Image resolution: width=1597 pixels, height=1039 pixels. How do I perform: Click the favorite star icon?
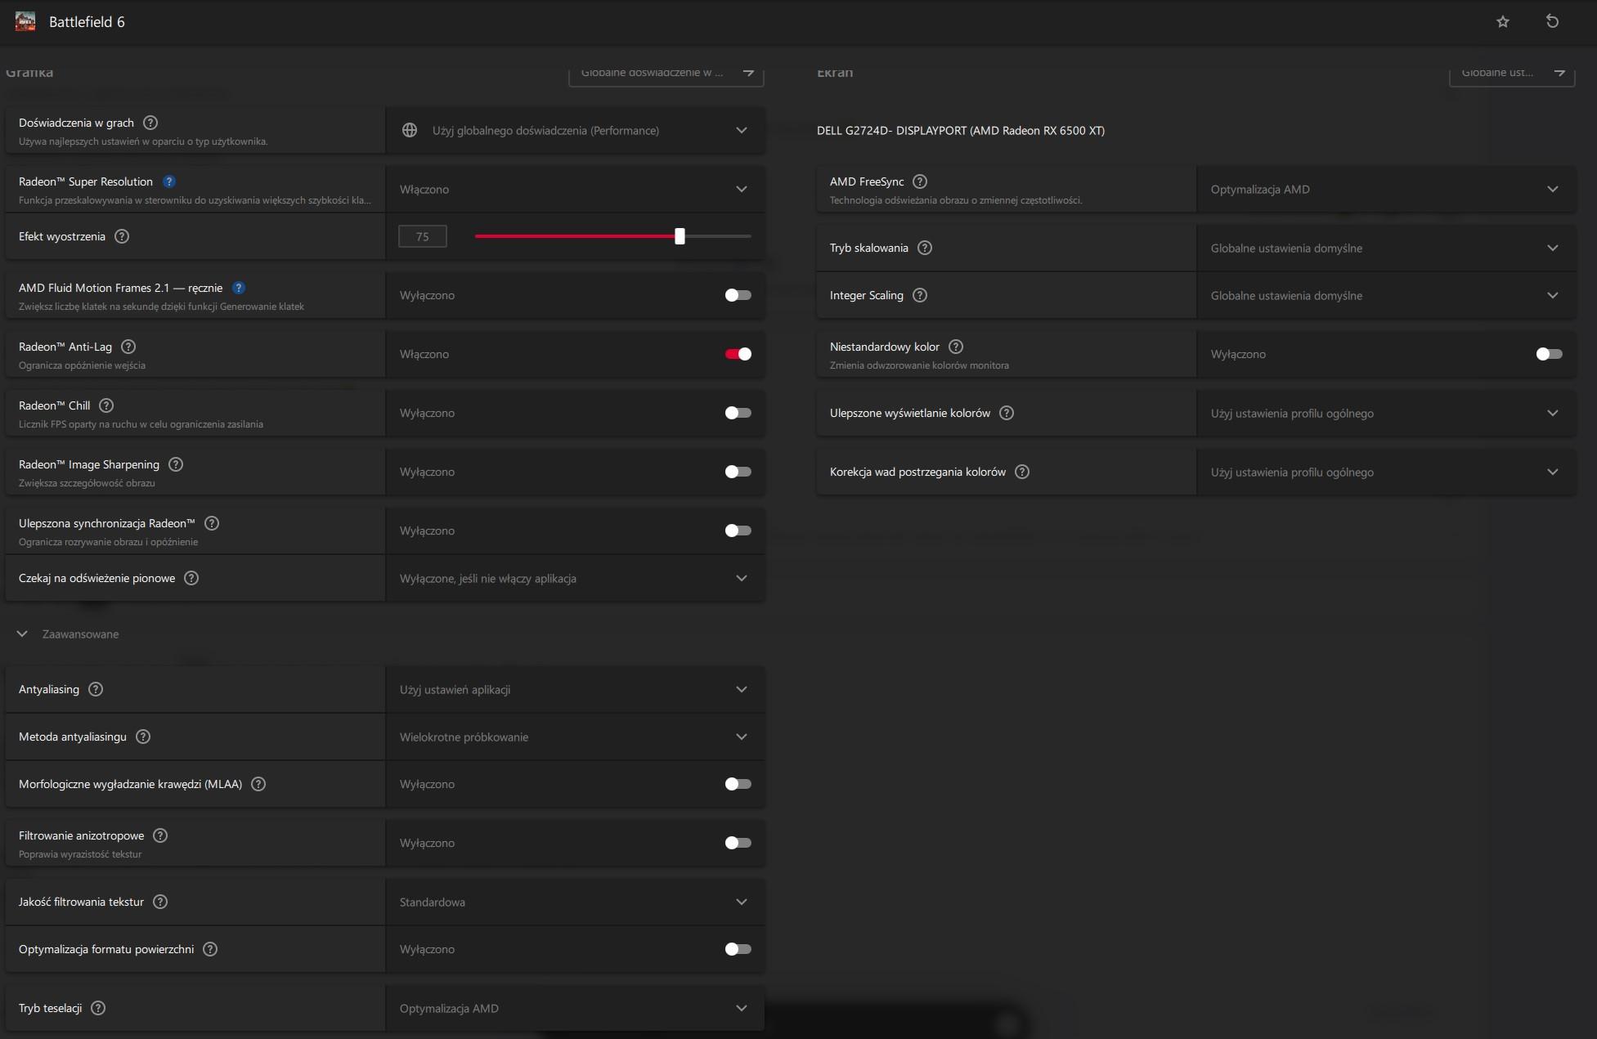[x=1503, y=22]
